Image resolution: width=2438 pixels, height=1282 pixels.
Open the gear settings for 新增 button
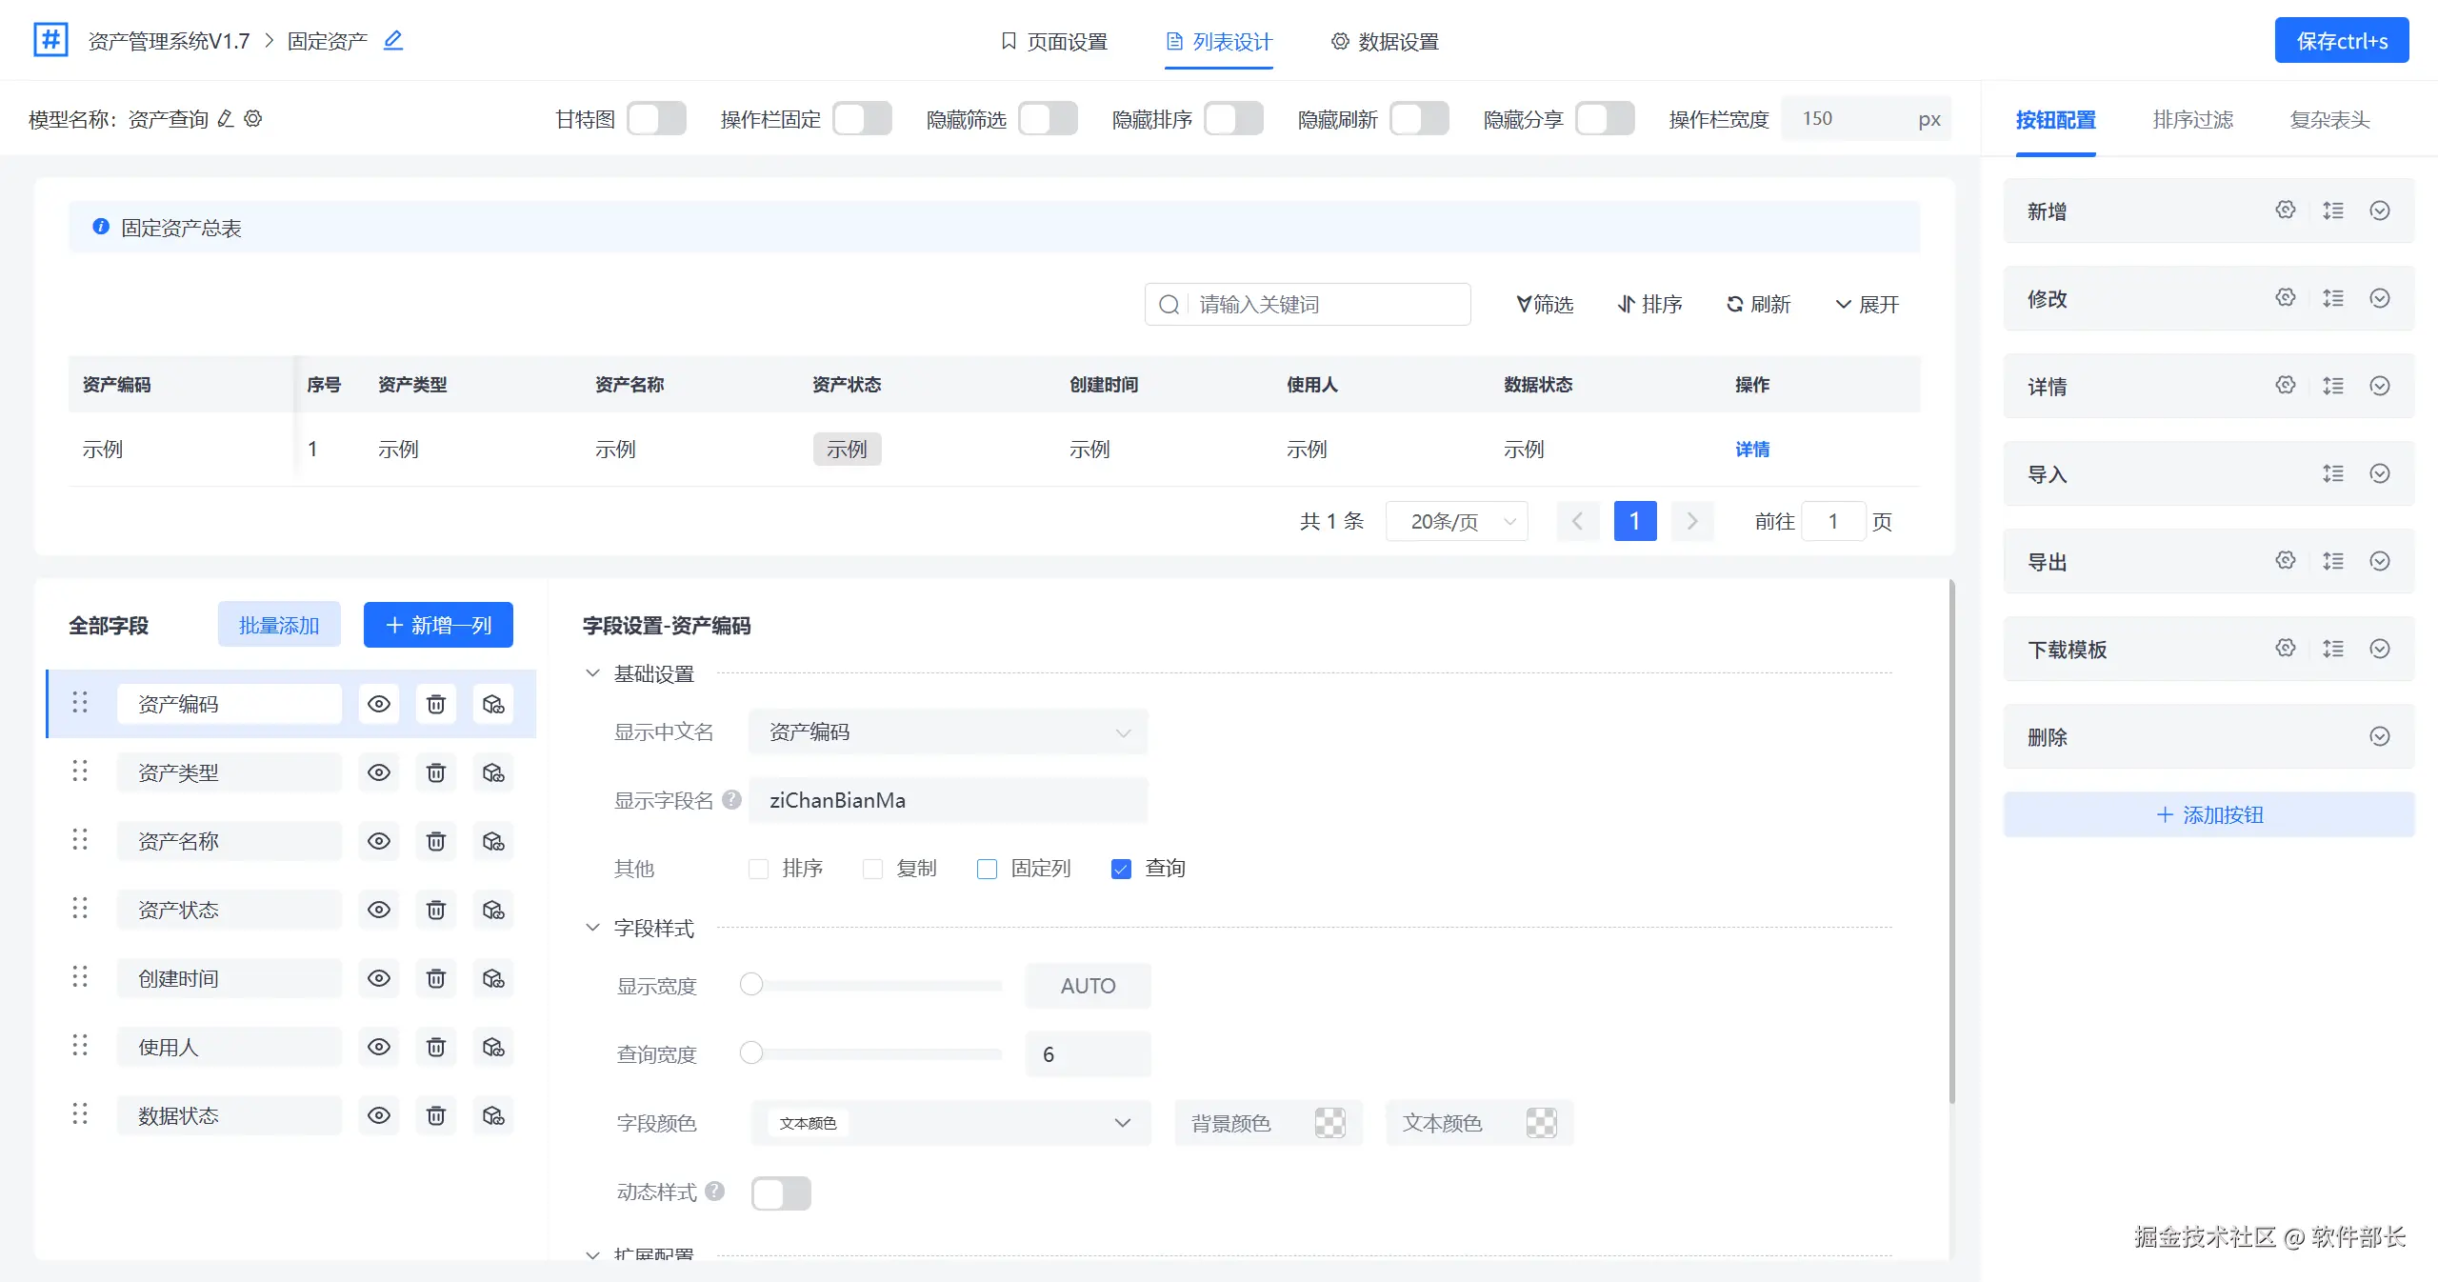coord(2285,210)
